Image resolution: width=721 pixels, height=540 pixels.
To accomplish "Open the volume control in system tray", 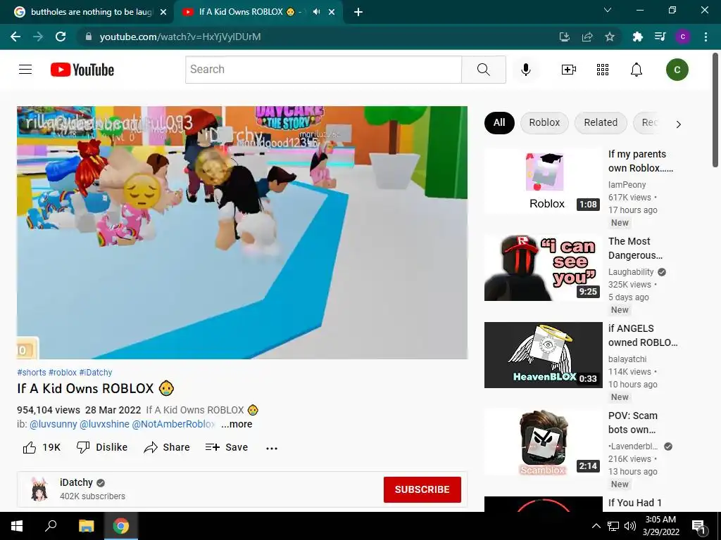I will point(629,526).
